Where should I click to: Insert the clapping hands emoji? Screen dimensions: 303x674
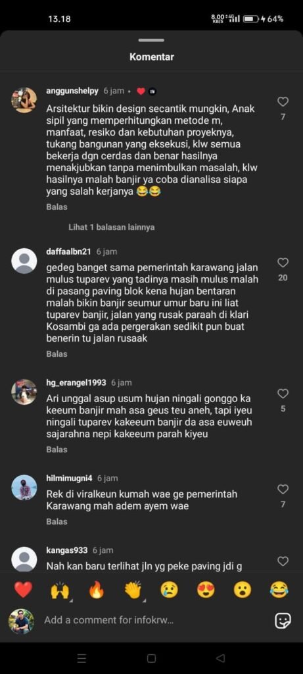[x=133, y=590]
